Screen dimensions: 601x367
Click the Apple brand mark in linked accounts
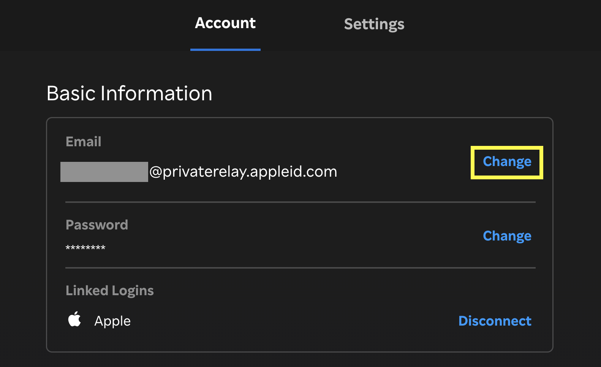(74, 320)
